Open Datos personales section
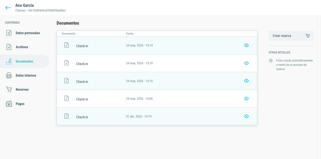Screen dimensions: 321x159 pyautogui.click(x=25, y=33)
